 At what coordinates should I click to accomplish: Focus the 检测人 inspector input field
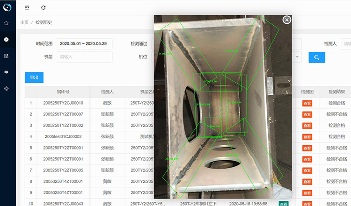[346, 44]
